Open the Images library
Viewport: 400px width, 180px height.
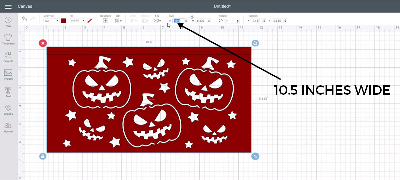pyautogui.click(x=8, y=75)
